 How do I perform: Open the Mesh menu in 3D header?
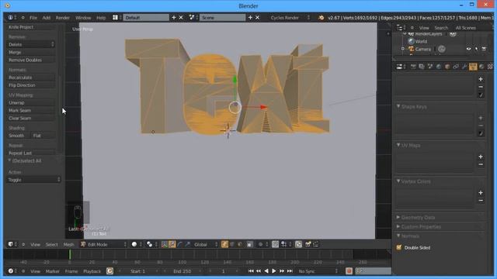point(68,244)
